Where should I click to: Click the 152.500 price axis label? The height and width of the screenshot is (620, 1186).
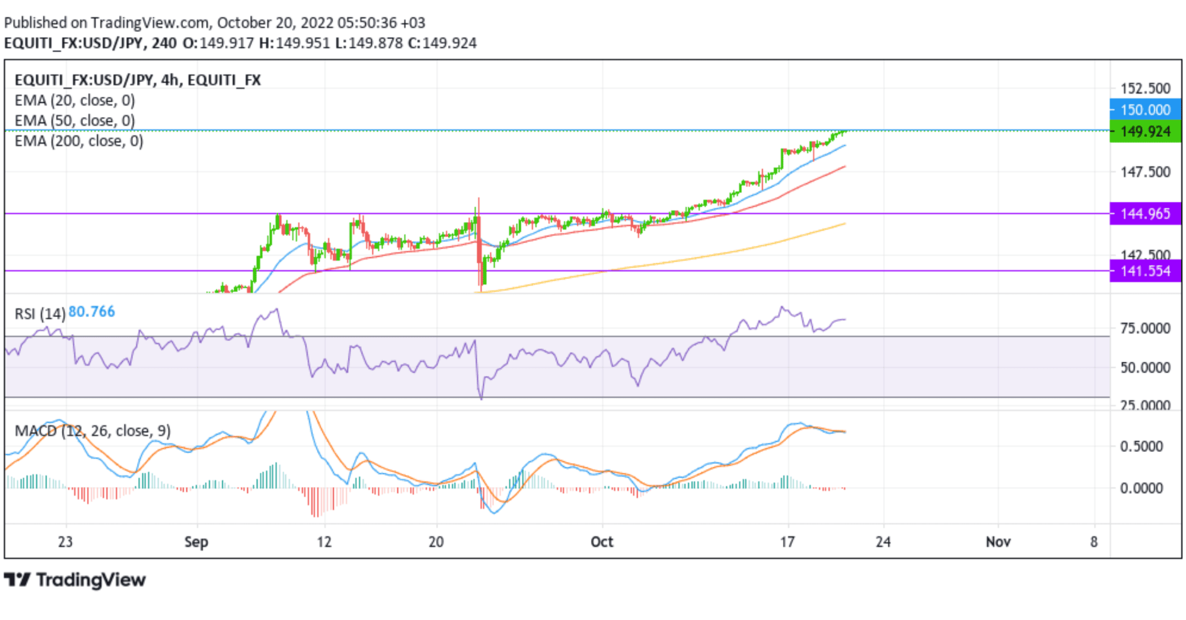pos(1146,88)
